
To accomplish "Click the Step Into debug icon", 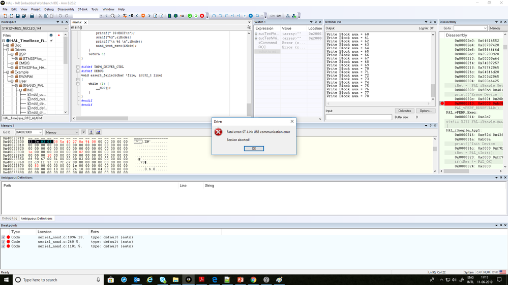I will pyautogui.click(x=220, y=16).
